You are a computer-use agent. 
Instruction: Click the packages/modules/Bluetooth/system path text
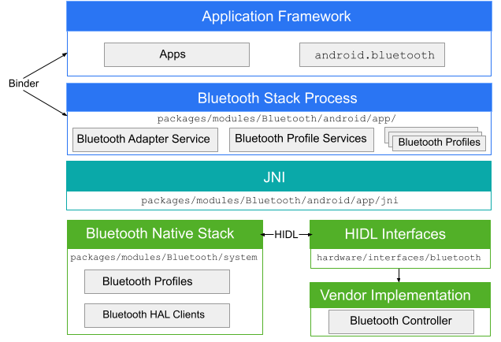(164, 258)
